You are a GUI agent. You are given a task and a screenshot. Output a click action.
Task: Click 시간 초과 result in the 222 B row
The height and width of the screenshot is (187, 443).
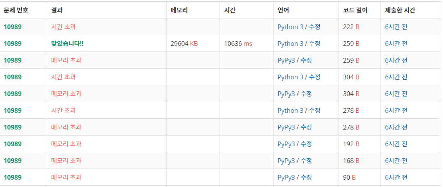pyautogui.click(x=63, y=27)
